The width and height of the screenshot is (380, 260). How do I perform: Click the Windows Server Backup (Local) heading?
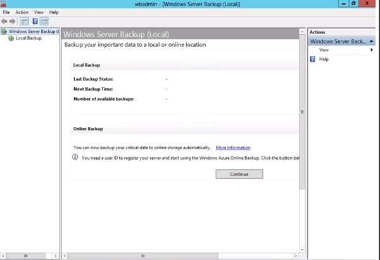pyautogui.click(x=116, y=34)
